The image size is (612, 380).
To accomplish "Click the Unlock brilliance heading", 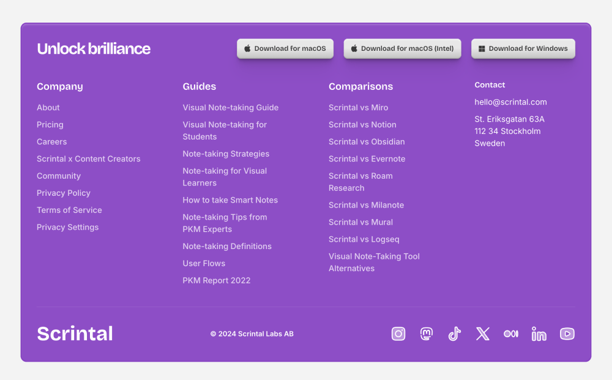I will (94, 49).
